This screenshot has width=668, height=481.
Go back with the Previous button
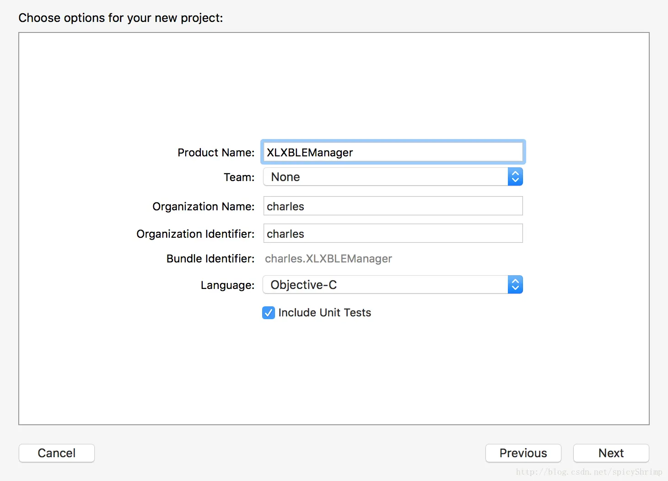[523, 453]
